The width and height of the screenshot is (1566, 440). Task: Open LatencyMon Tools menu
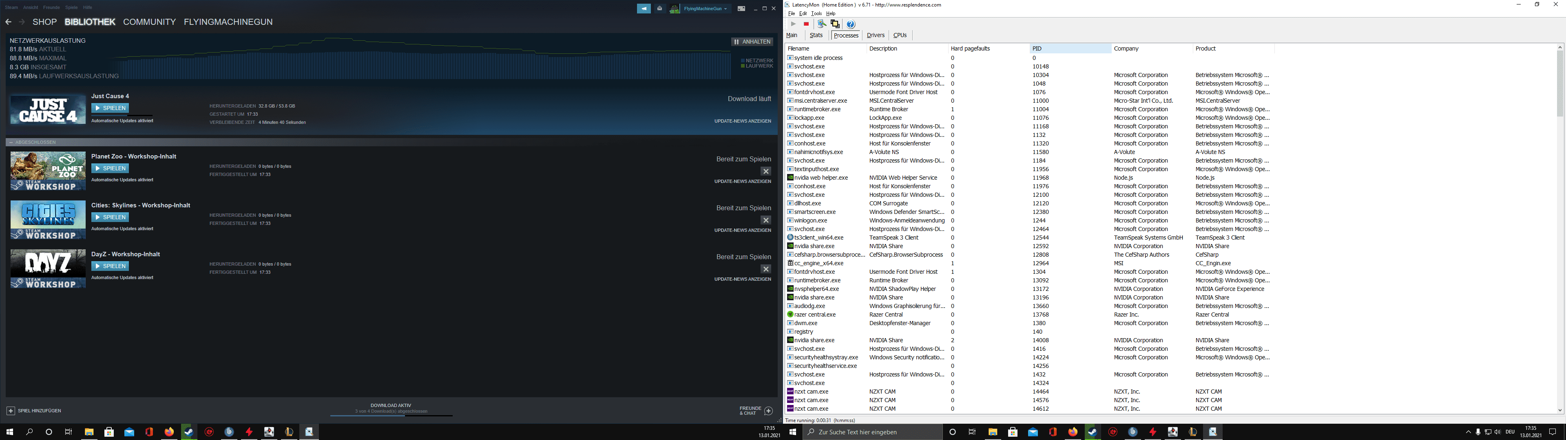[x=816, y=13]
